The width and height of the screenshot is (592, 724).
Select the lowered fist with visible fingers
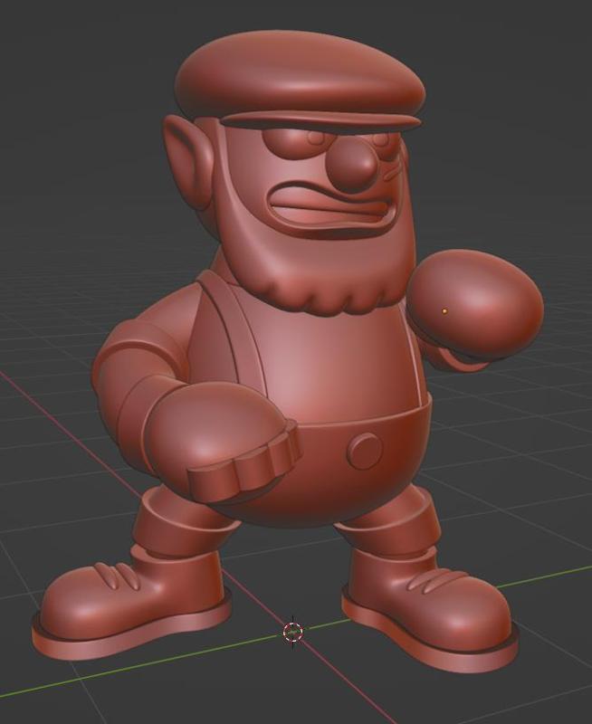coord(221,443)
